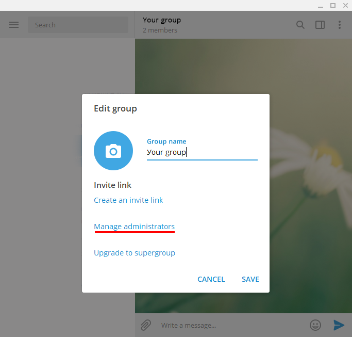Close the Telegram window

pos(345,5)
